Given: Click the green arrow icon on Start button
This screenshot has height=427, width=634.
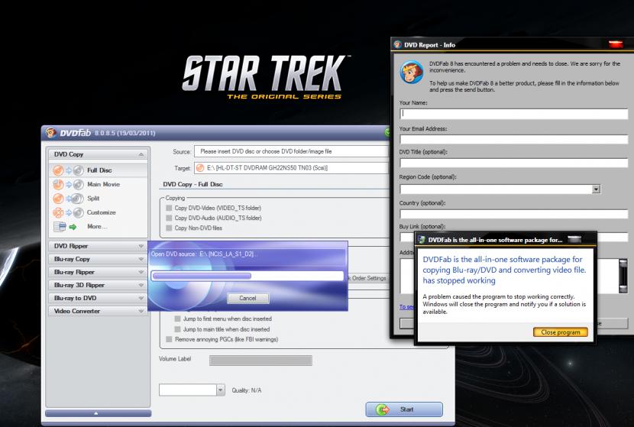Looking at the screenshot, I should point(383,409).
